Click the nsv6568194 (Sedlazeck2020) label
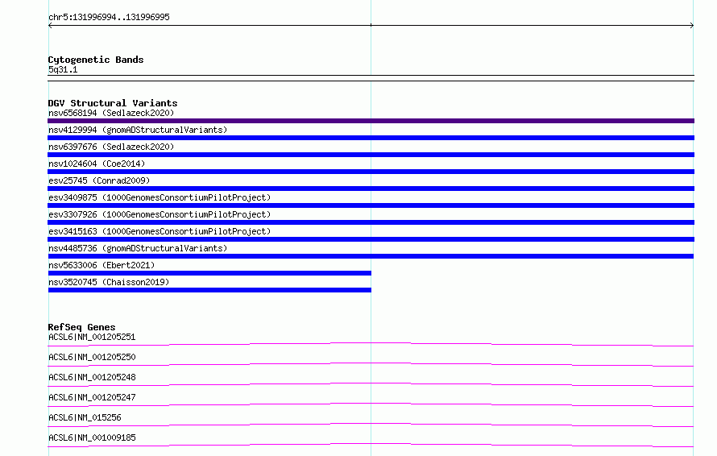Image resolution: width=717 pixels, height=456 pixels. pyautogui.click(x=111, y=113)
